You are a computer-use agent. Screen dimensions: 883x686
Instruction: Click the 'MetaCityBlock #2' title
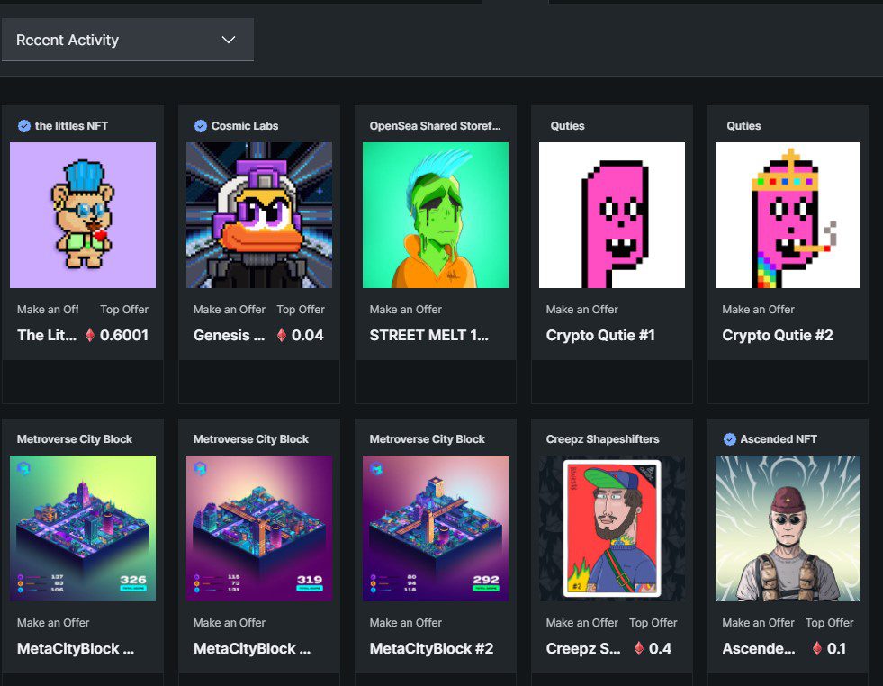point(431,648)
